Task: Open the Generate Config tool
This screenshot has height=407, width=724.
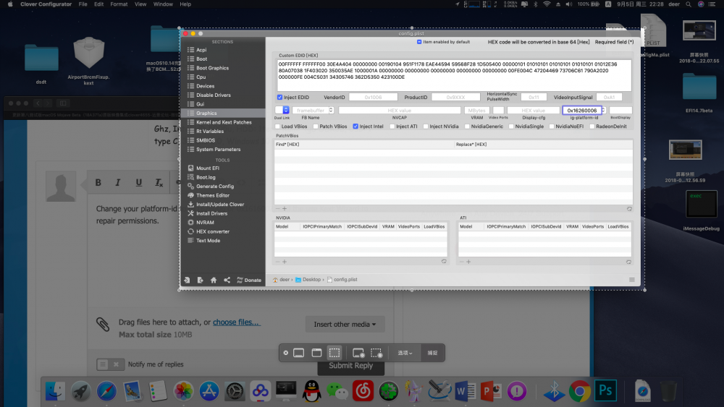Action: point(215,187)
